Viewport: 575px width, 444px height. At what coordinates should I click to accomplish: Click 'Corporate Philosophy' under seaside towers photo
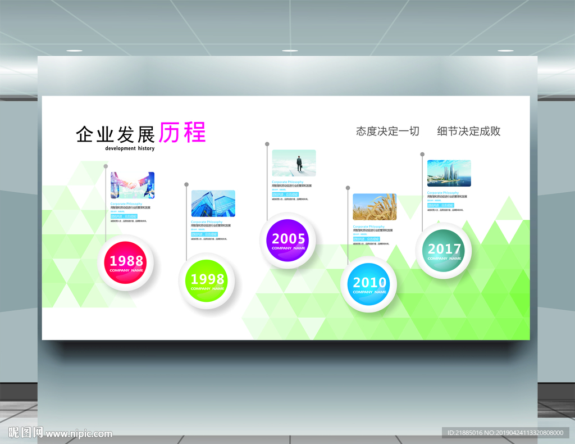click(x=443, y=192)
